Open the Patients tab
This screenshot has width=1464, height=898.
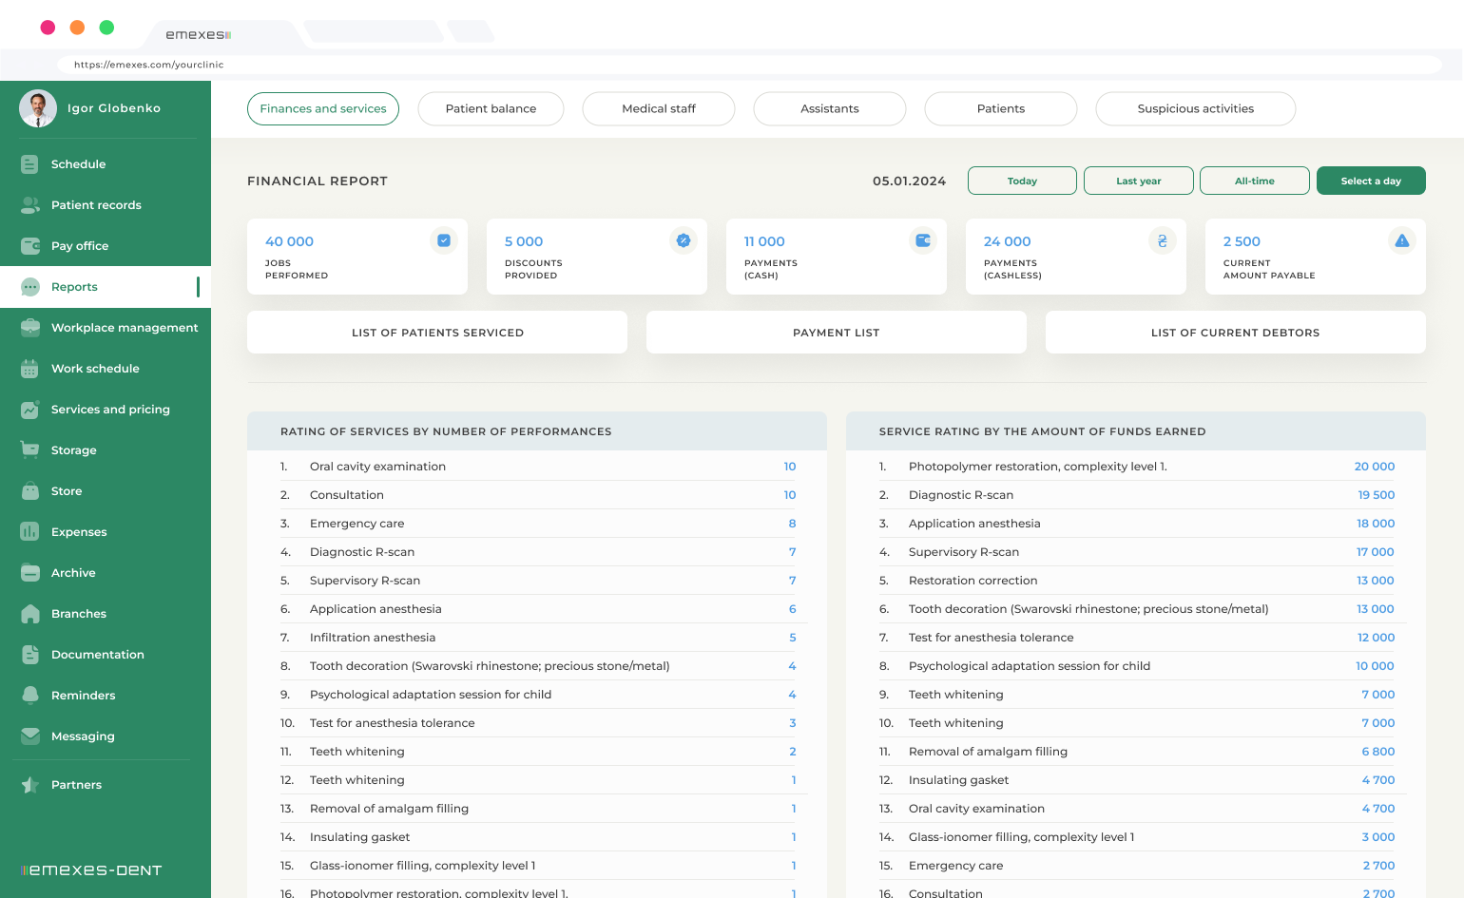(x=1001, y=108)
